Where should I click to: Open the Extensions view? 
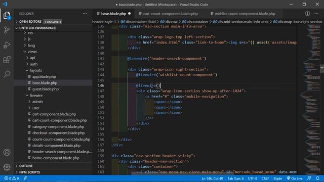pos(7,60)
